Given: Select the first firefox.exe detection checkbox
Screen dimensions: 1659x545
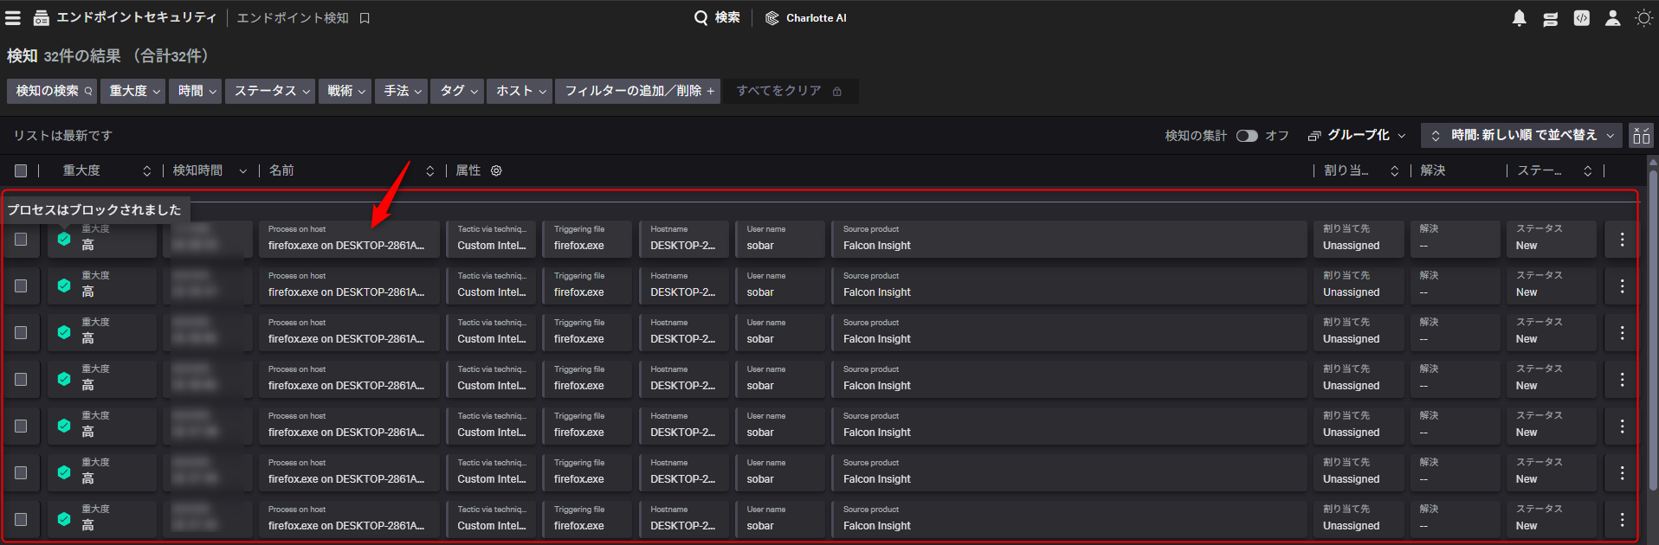Looking at the screenshot, I should (21, 239).
